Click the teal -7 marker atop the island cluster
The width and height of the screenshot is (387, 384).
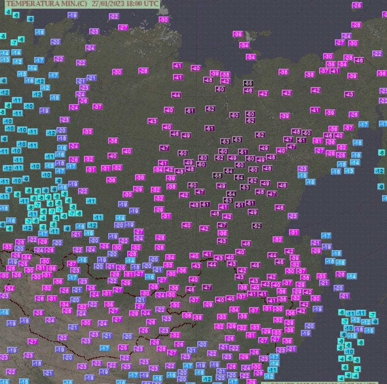[x=372, y=315]
